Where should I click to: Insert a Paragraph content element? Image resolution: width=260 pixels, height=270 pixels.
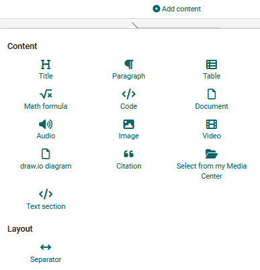click(x=129, y=70)
